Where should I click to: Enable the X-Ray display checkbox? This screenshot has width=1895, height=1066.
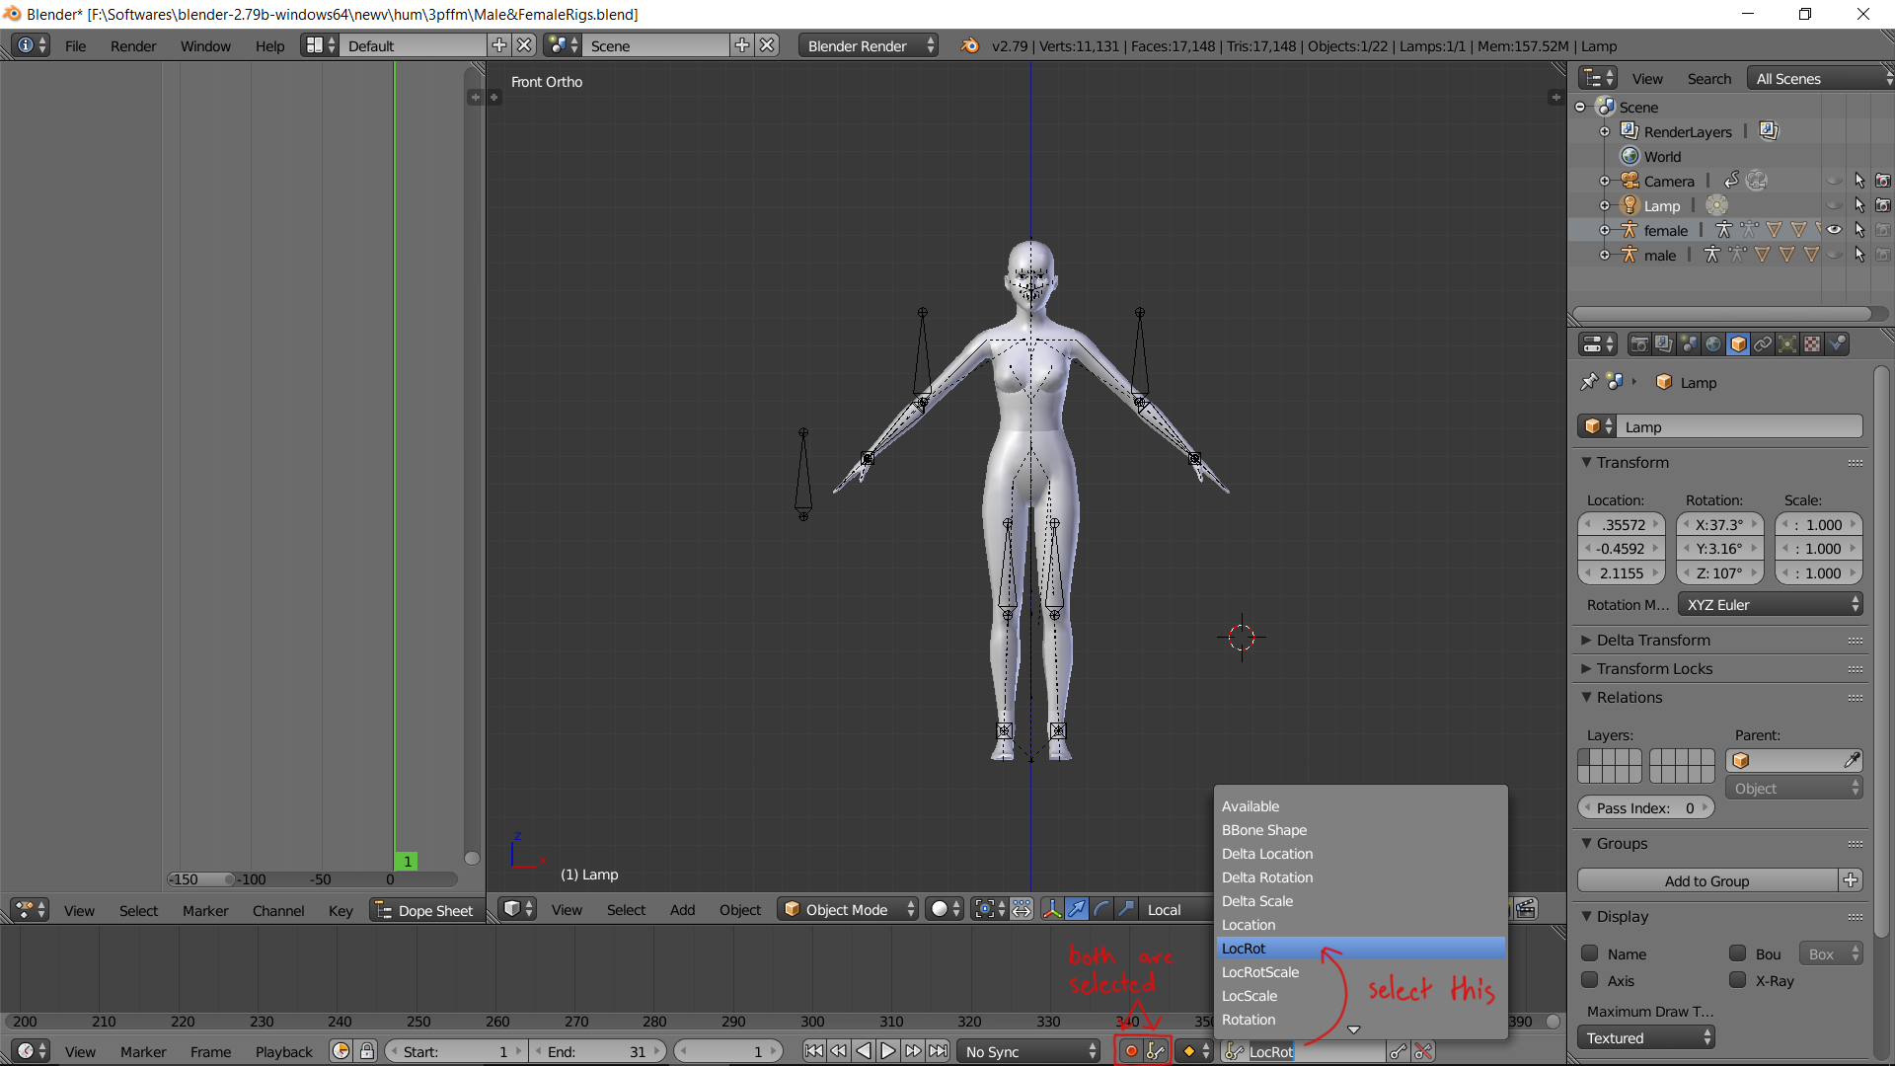(1738, 980)
